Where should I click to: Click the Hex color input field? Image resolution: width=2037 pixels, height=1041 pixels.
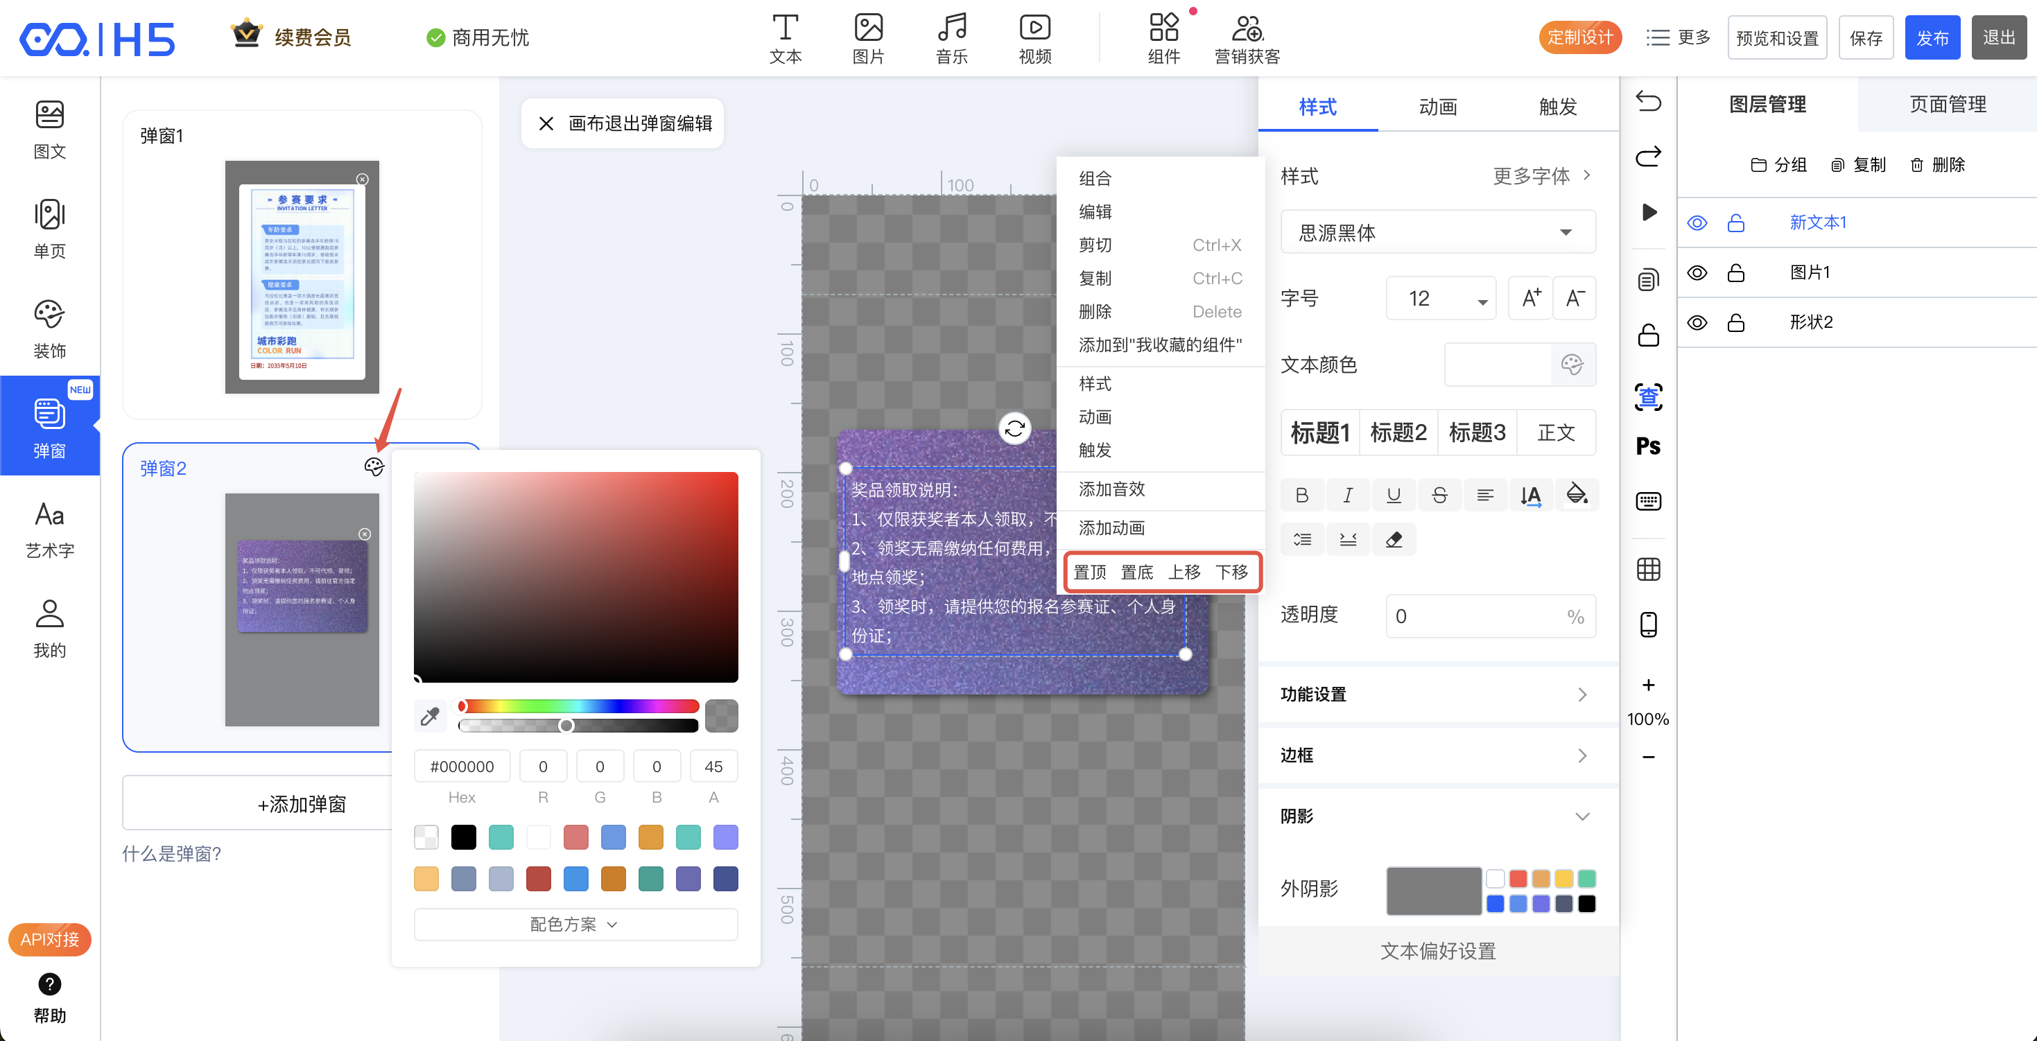[x=462, y=766]
